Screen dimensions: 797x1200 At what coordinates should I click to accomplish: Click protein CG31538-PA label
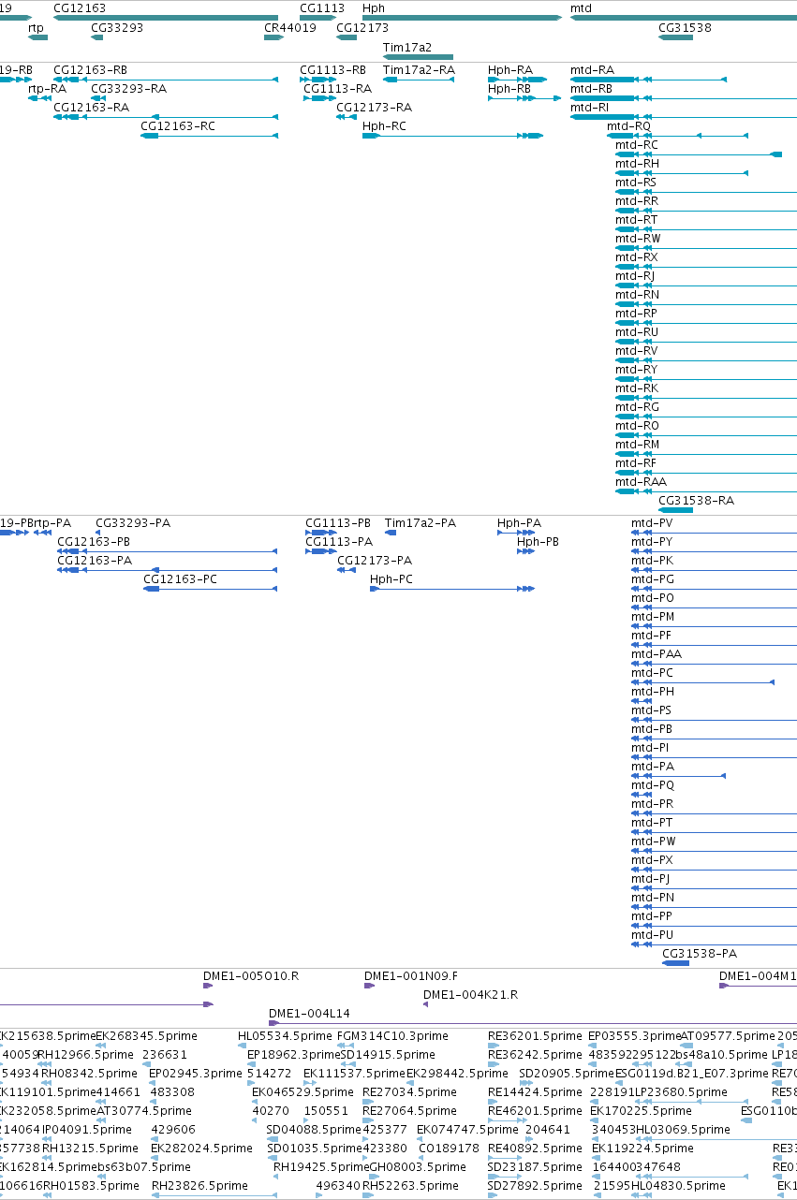coord(700,953)
